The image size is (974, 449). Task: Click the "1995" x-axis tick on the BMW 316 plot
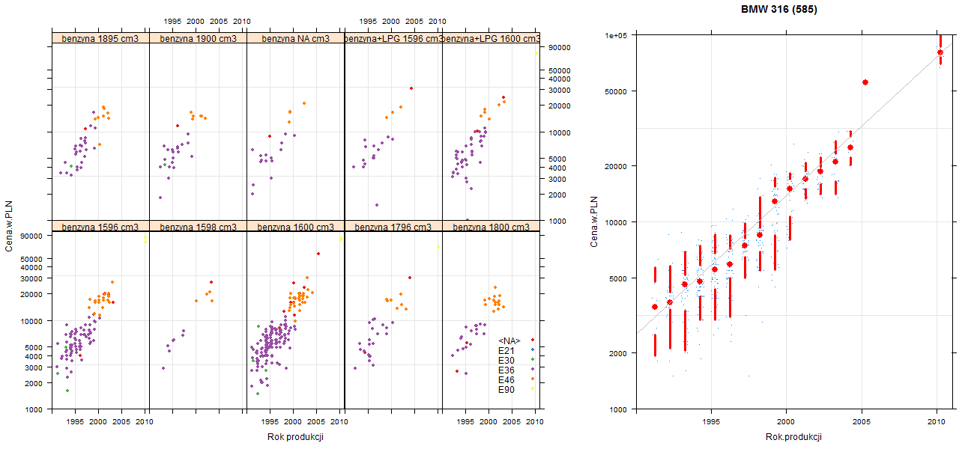click(x=711, y=422)
